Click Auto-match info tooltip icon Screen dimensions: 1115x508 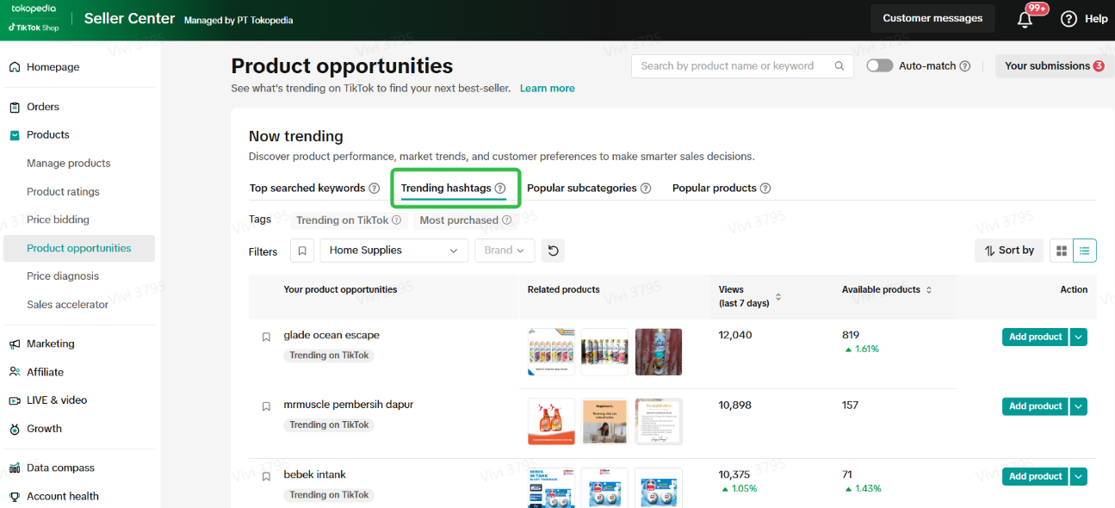[x=965, y=66]
